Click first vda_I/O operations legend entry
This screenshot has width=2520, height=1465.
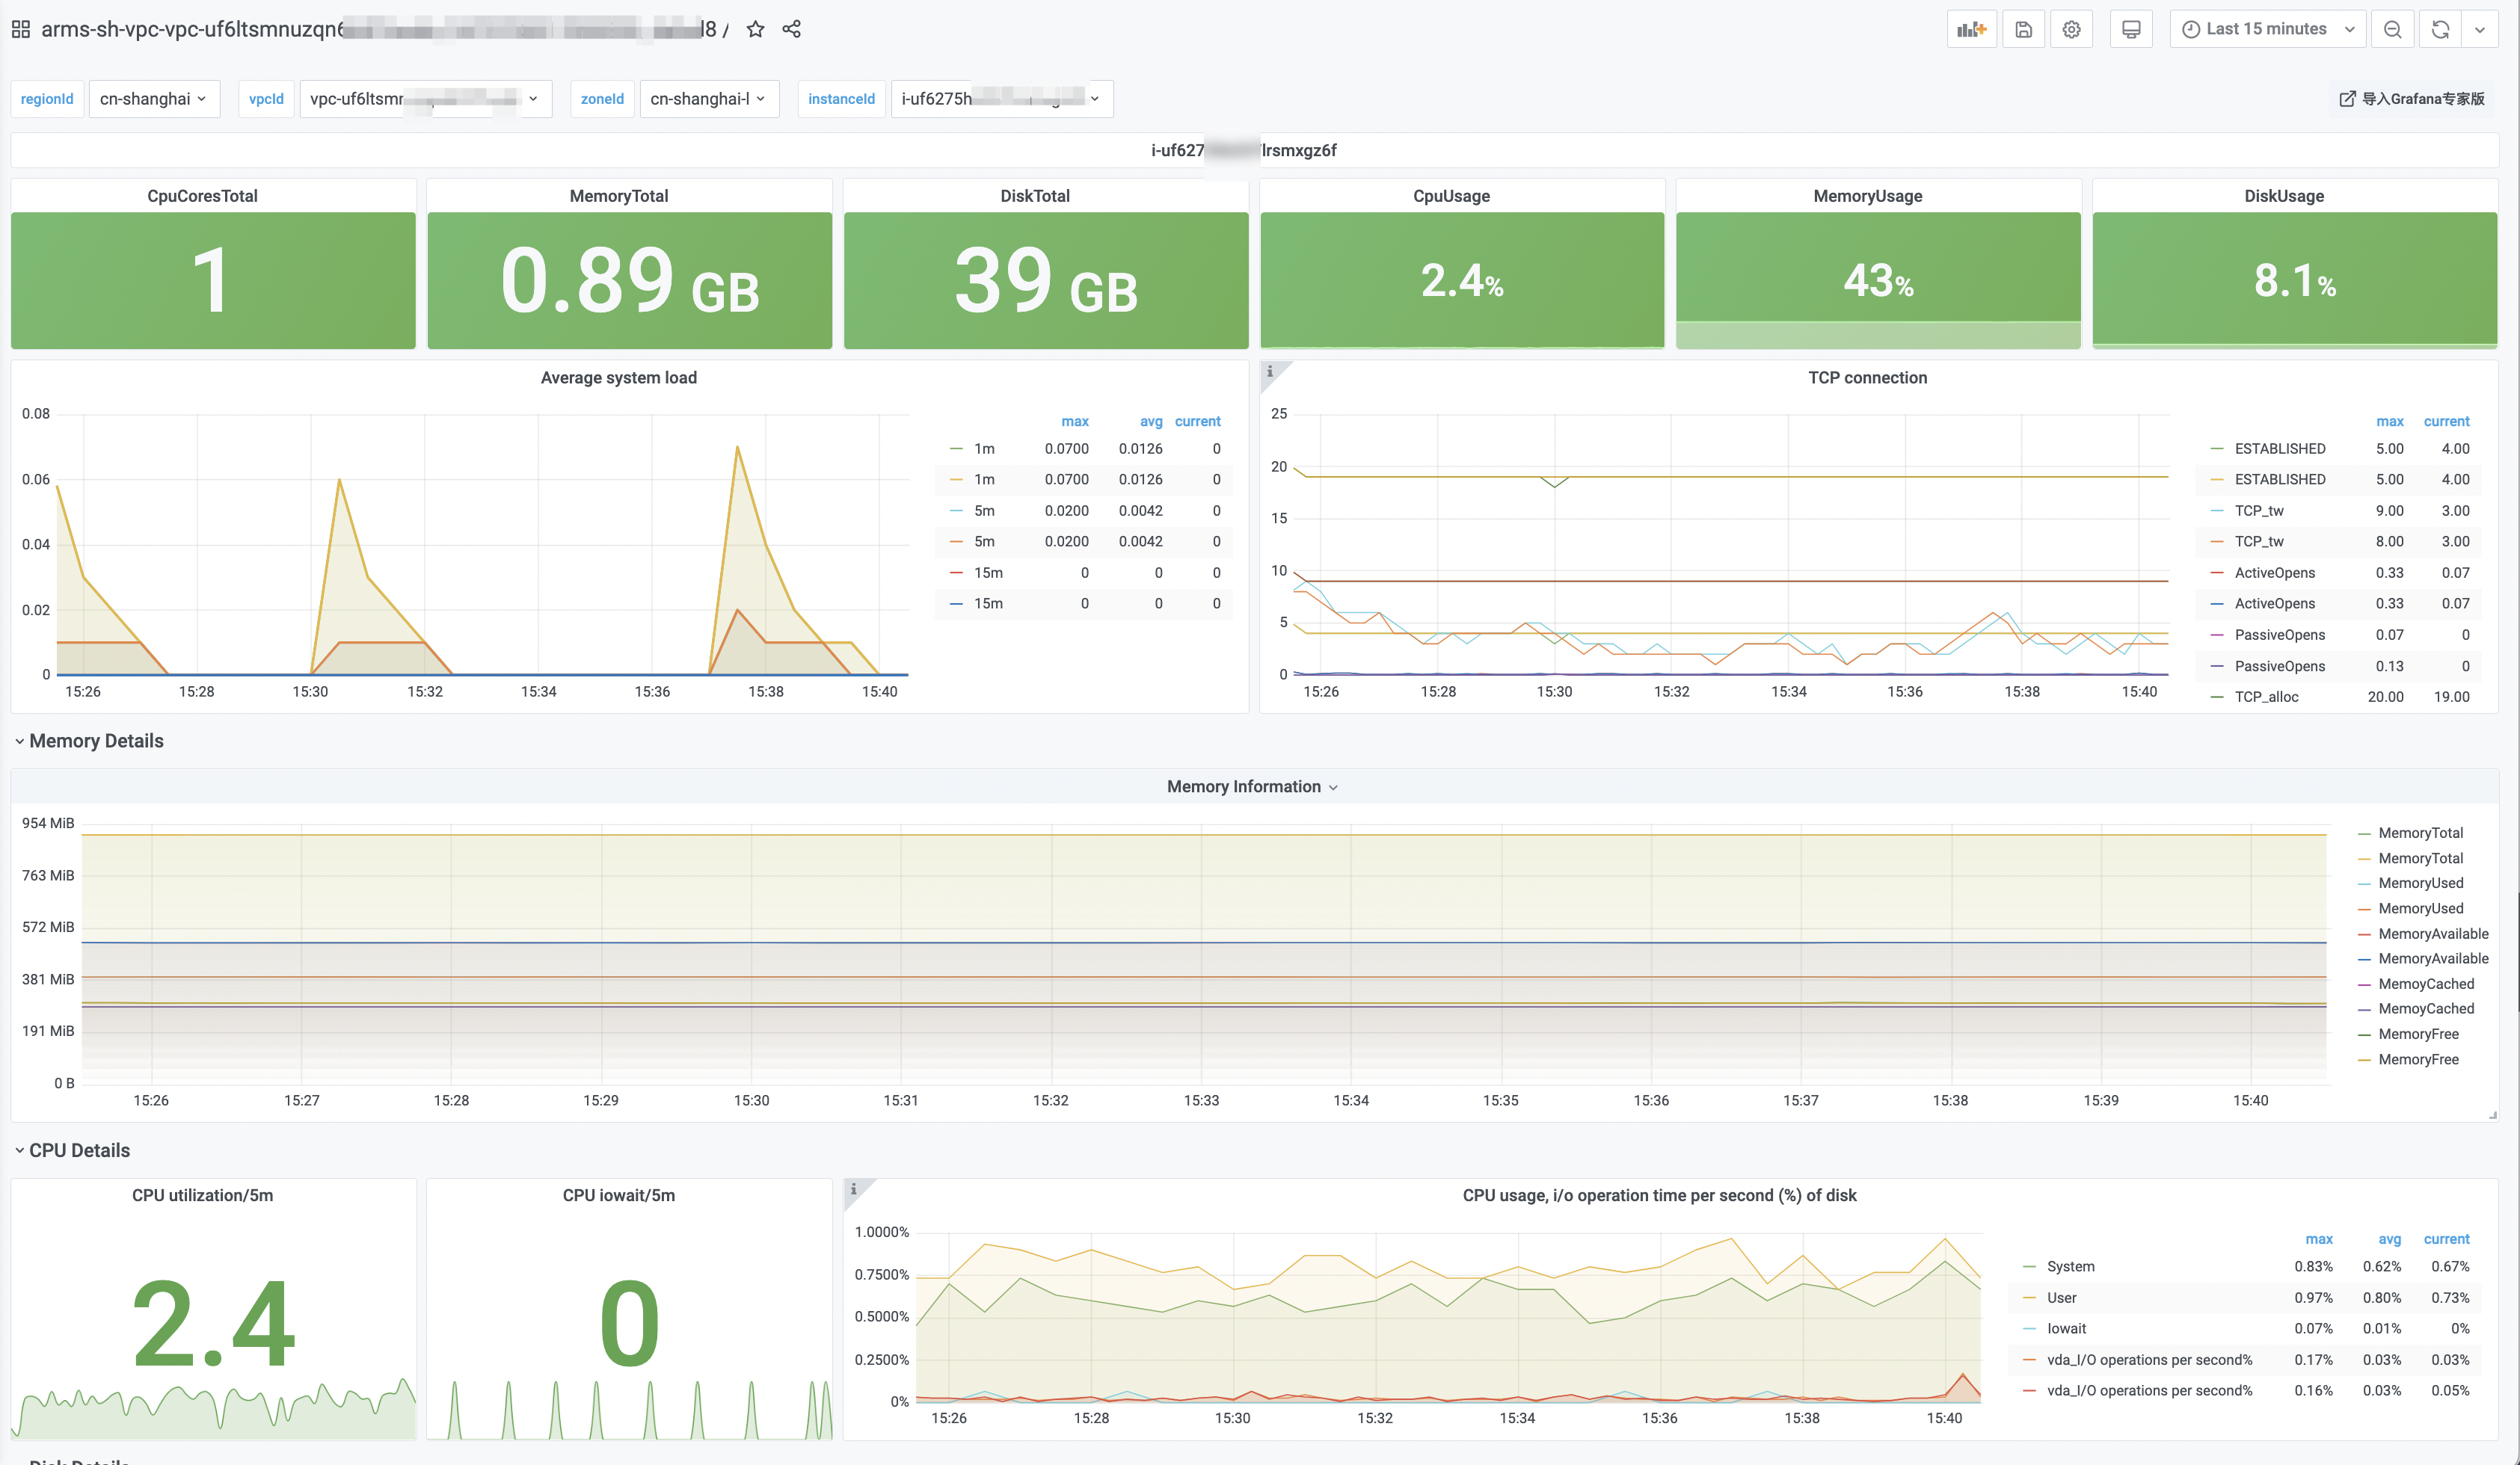click(2149, 1359)
